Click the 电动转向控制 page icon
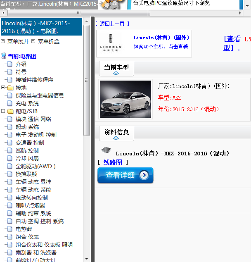Viewport: 251px width, 262px height. [x=10, y=198]
